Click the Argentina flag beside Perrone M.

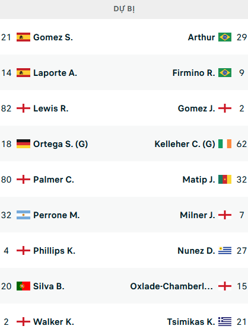[23, 215]
